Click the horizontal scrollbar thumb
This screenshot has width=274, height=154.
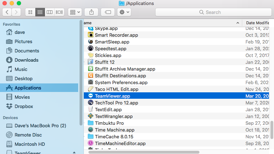click(x=144, y=152)
